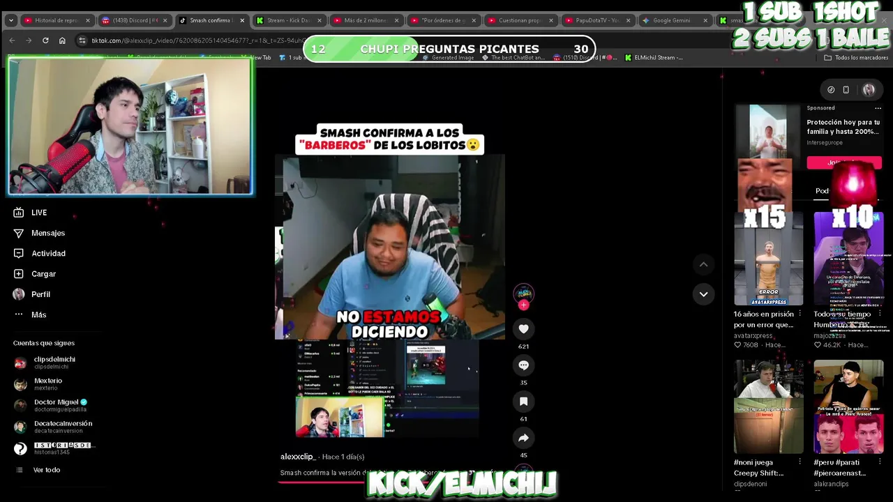Click the phone icon to get the app
This screenshot has width=893, height=502.
pyautogui.click(x=846, y=89)
